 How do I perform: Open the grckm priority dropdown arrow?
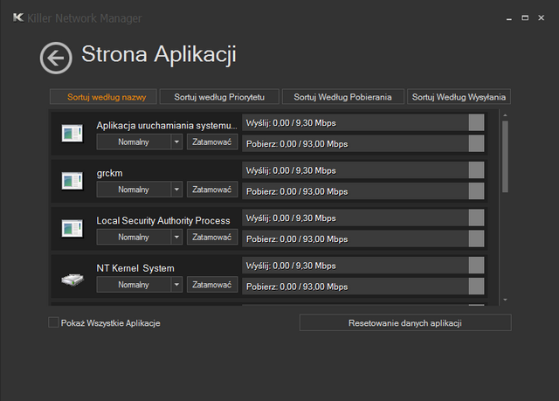tap(176, 190)
